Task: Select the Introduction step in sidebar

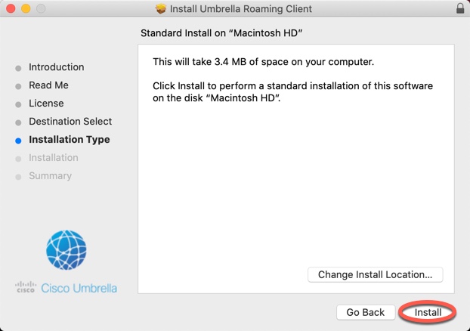Action: coord(57,67)
